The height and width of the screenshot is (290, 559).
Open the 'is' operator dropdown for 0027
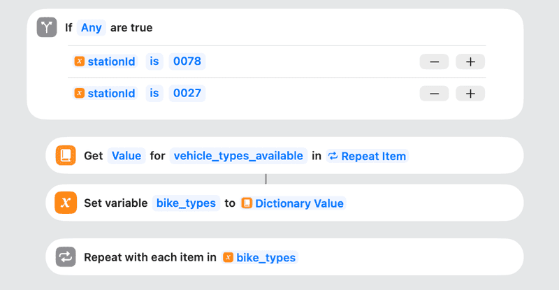pos(154,93)
